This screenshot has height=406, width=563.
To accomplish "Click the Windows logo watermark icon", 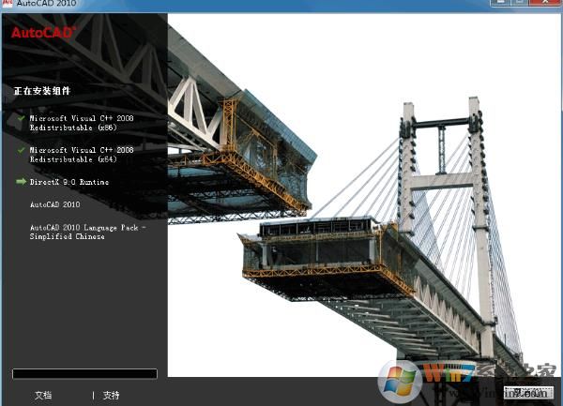I will pos(399,382).
